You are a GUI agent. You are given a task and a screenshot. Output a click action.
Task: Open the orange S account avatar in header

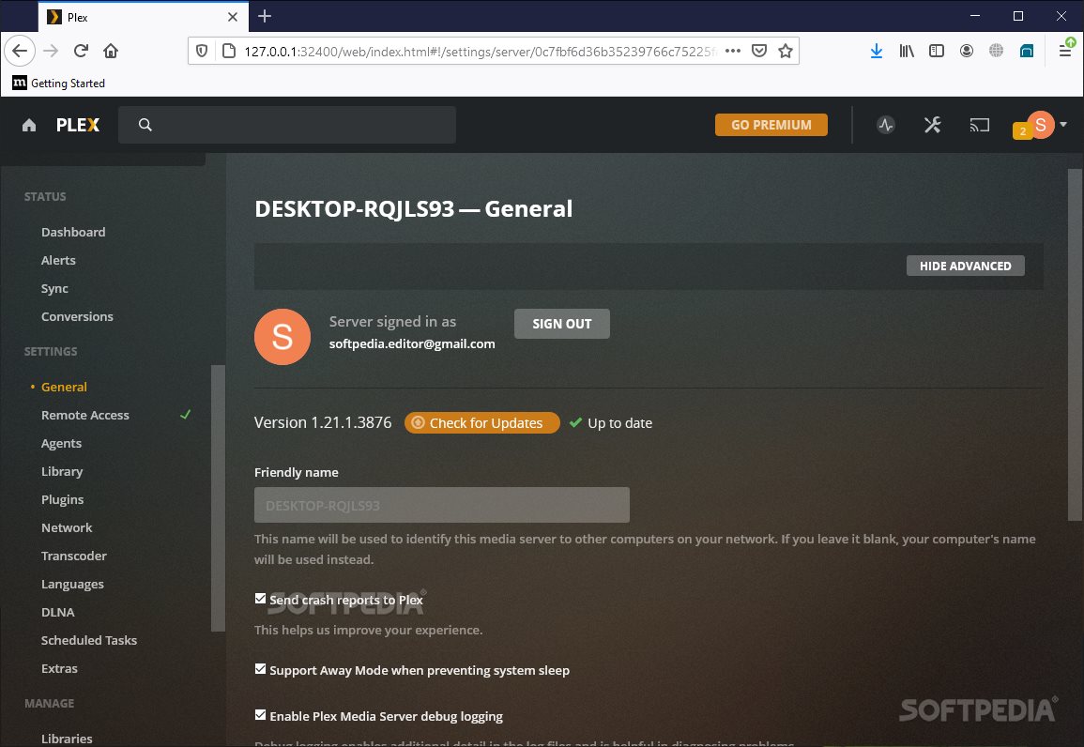click(1041, 125)
